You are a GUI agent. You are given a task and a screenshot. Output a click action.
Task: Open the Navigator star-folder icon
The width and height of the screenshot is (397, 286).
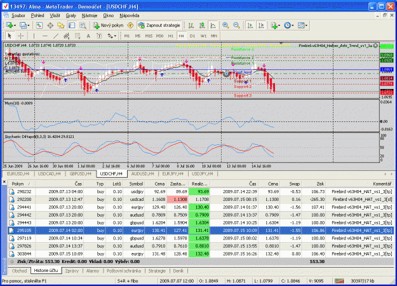click(61, 25)
